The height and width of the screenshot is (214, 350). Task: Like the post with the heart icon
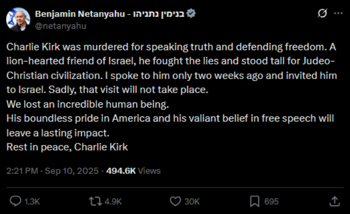[175, 201]
